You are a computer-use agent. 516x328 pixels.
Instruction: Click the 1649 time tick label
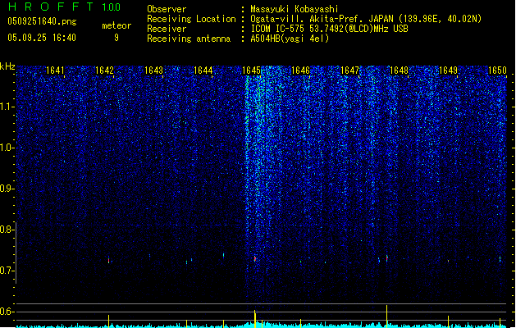point(448,71)
